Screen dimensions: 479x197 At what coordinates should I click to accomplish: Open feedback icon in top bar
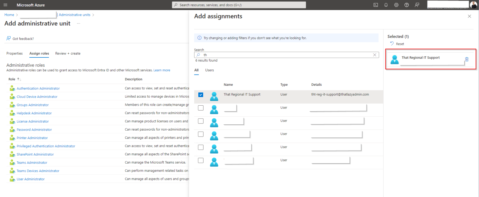[417, 5]
